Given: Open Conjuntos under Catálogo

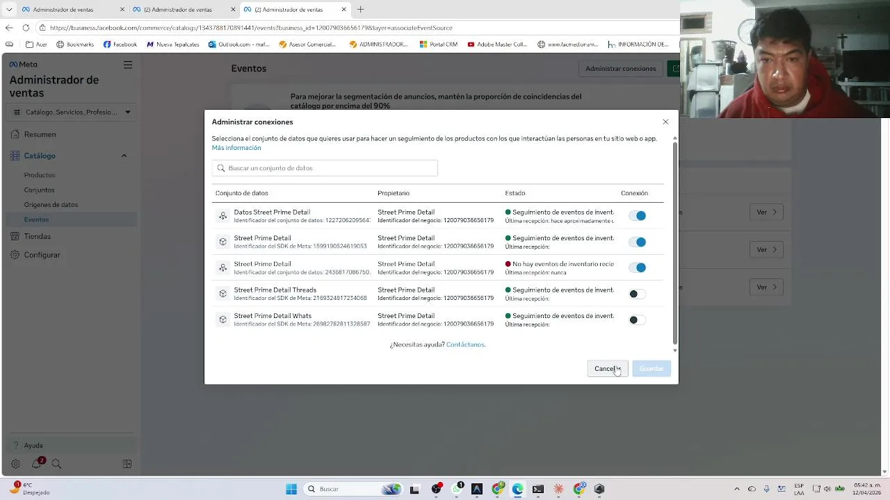Looking at the screenshot, I should [x=39, y=190].
